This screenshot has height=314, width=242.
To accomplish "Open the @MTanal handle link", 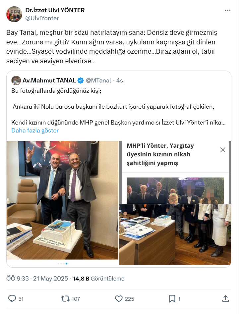I will tap(98, 80).
